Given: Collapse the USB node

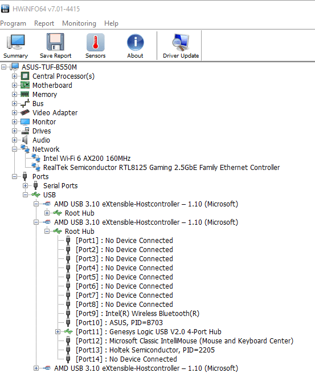Looking at the screenshot, I should (25, 194).
